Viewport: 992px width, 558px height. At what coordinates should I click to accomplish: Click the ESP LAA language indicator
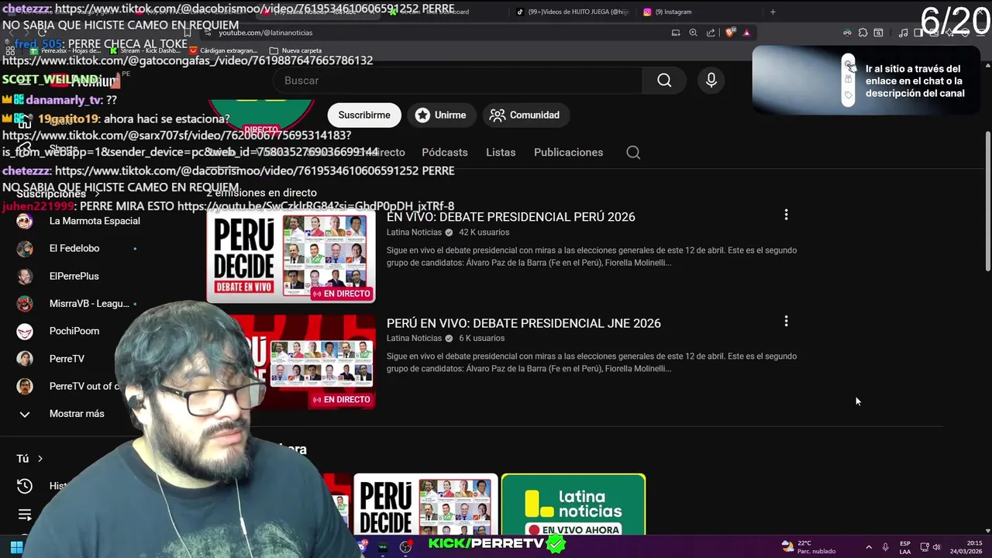[x=905, y=547]
